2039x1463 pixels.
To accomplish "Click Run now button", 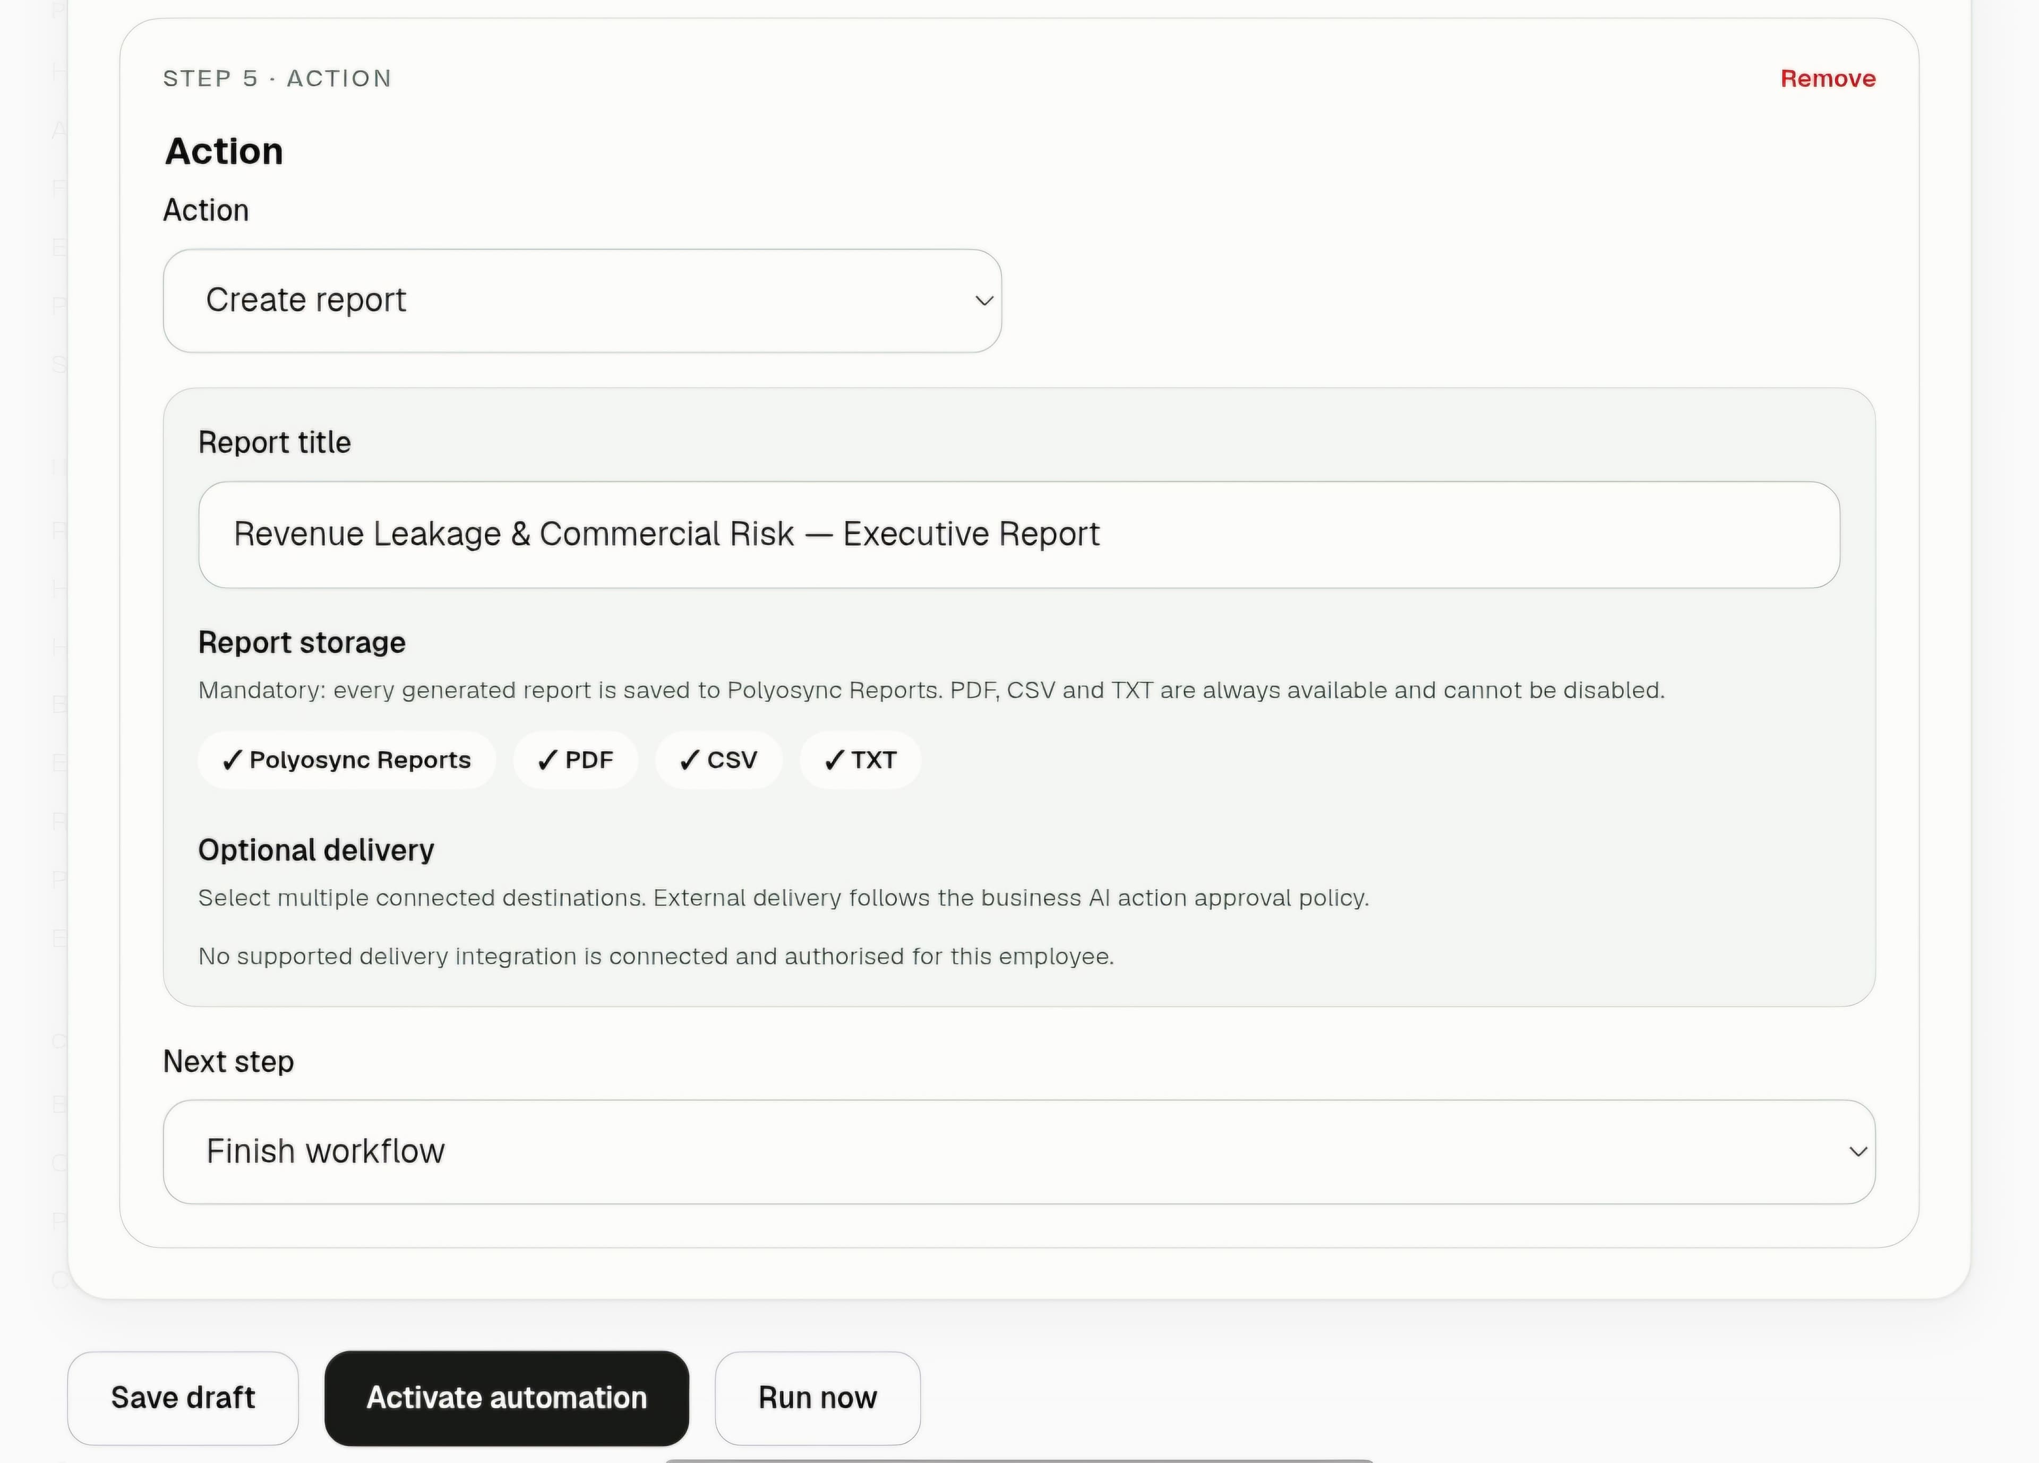I will pos(817,1398).
